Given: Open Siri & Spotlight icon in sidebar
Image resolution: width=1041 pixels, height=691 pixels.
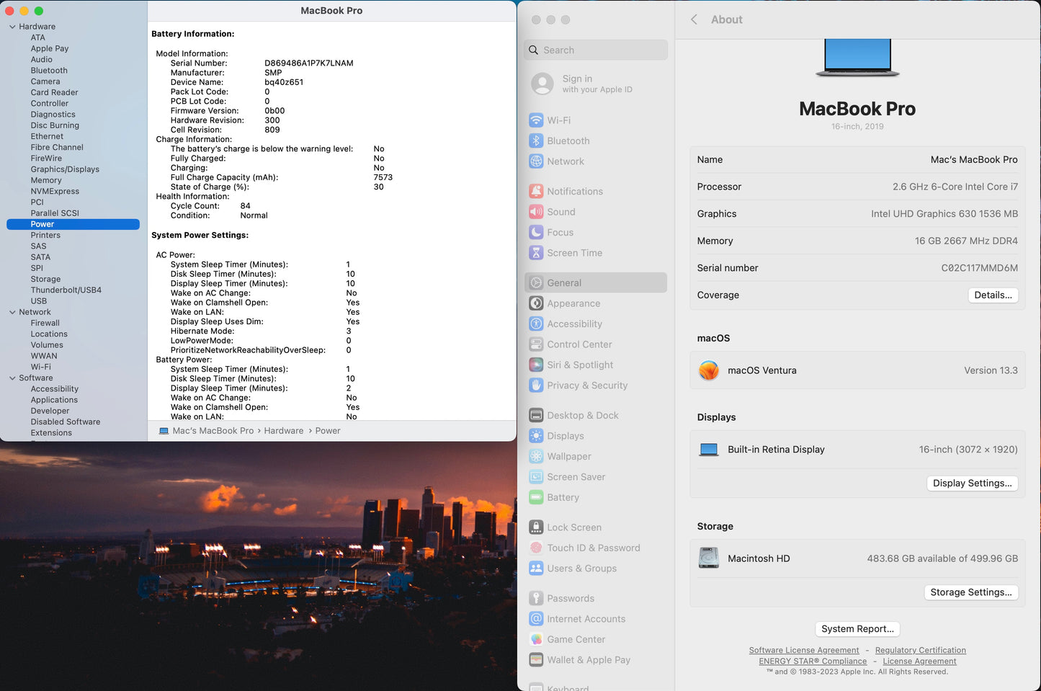Looking at the screenshot, I should point(536,365).
